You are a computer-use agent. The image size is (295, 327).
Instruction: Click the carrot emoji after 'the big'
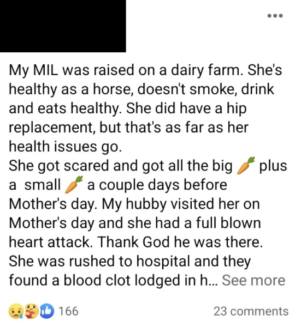click(x=246, y=166)
